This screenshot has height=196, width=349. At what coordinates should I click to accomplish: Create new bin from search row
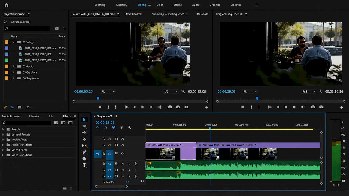pyautogui.click(x=57, y=28)
